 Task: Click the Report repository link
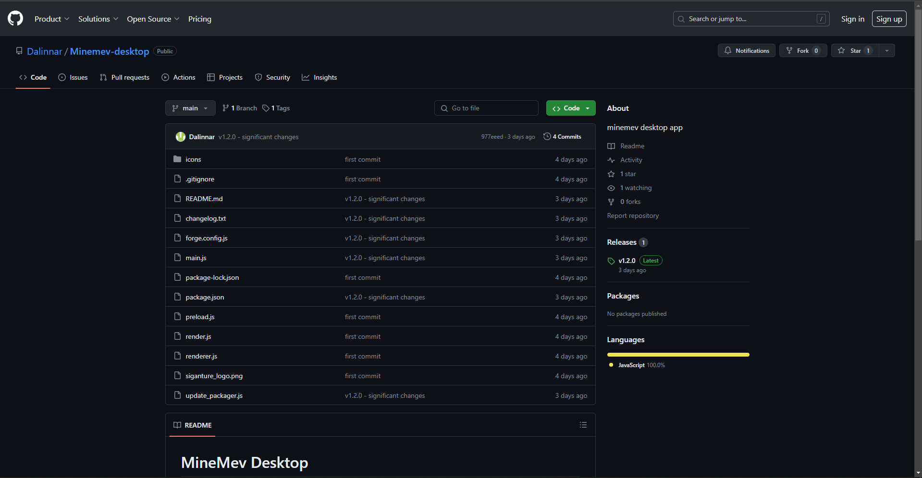633,216
